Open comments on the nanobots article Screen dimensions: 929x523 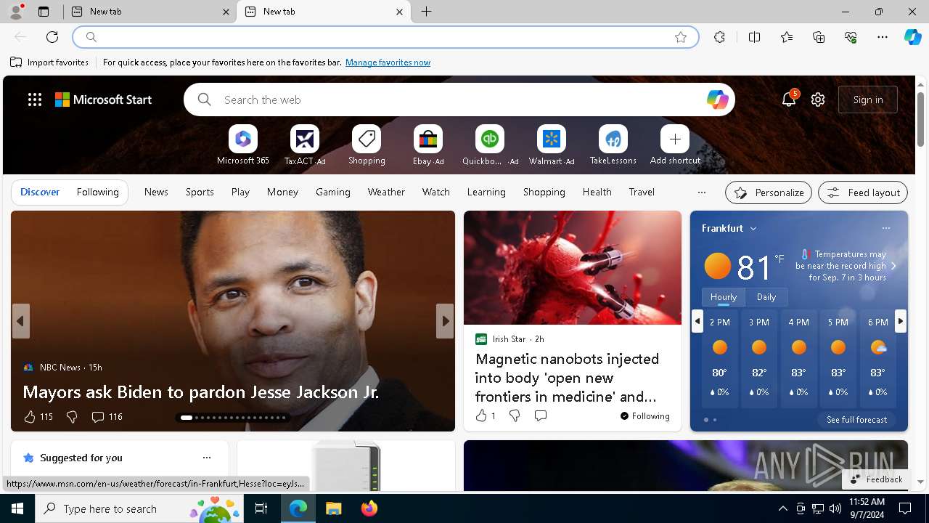click(541, 415)
